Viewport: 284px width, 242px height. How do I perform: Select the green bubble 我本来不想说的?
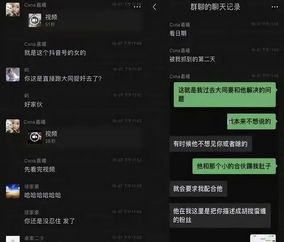click(252, 121)
